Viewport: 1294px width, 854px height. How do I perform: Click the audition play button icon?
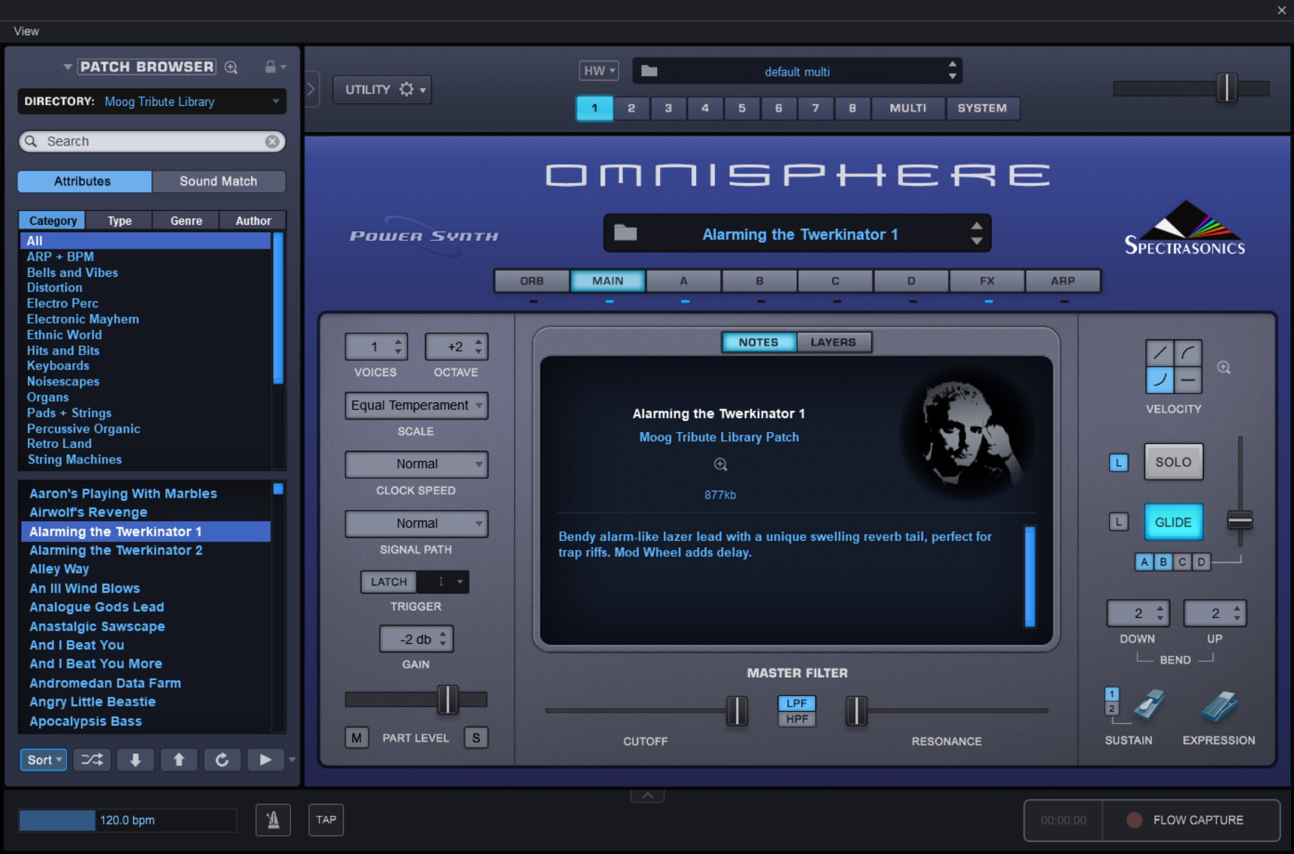[x=265, y=759]
